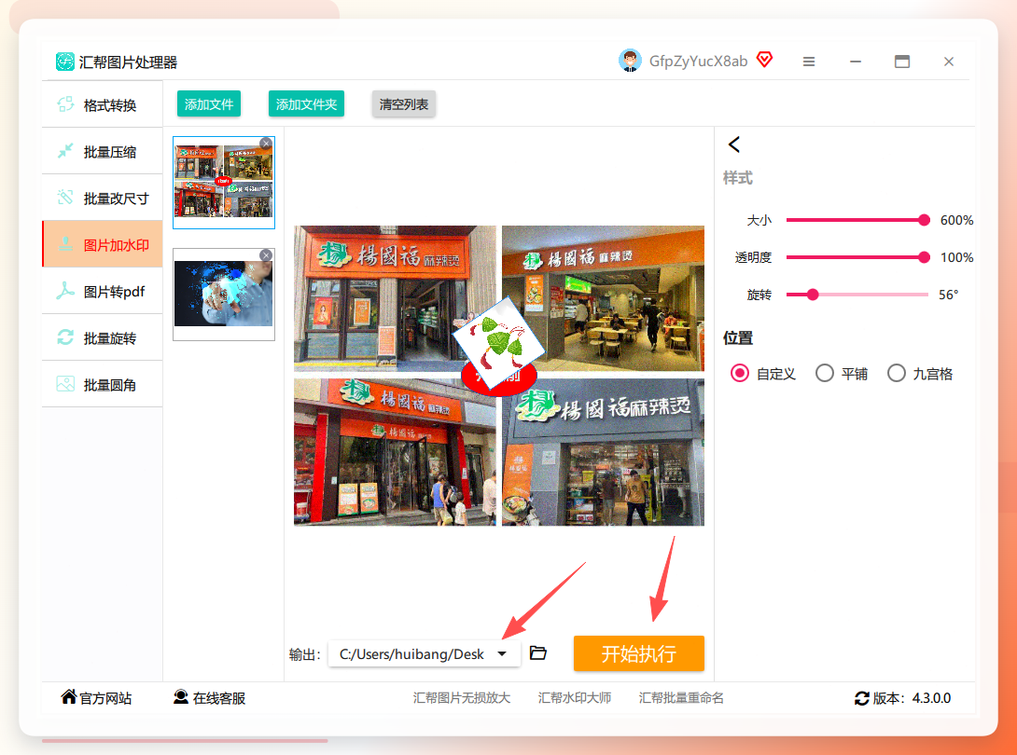The image size is (1017, 755).
Task: Open the 汇帮水印大师 link
Action: pos(574,698)
